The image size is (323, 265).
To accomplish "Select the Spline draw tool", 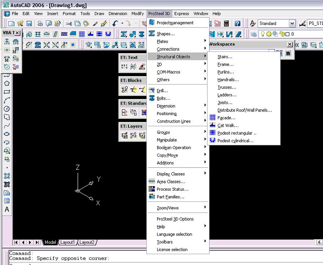I will point(7,125).
